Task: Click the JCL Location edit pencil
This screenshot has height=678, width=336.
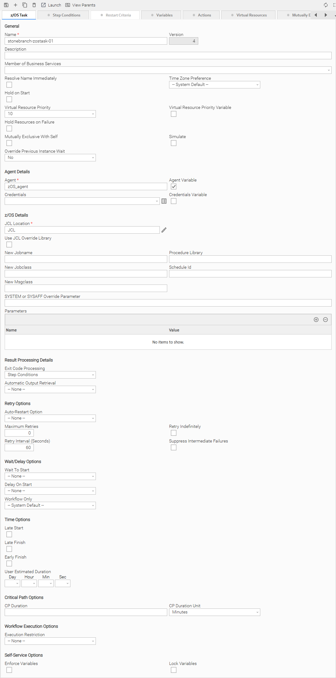Action: 164,230
